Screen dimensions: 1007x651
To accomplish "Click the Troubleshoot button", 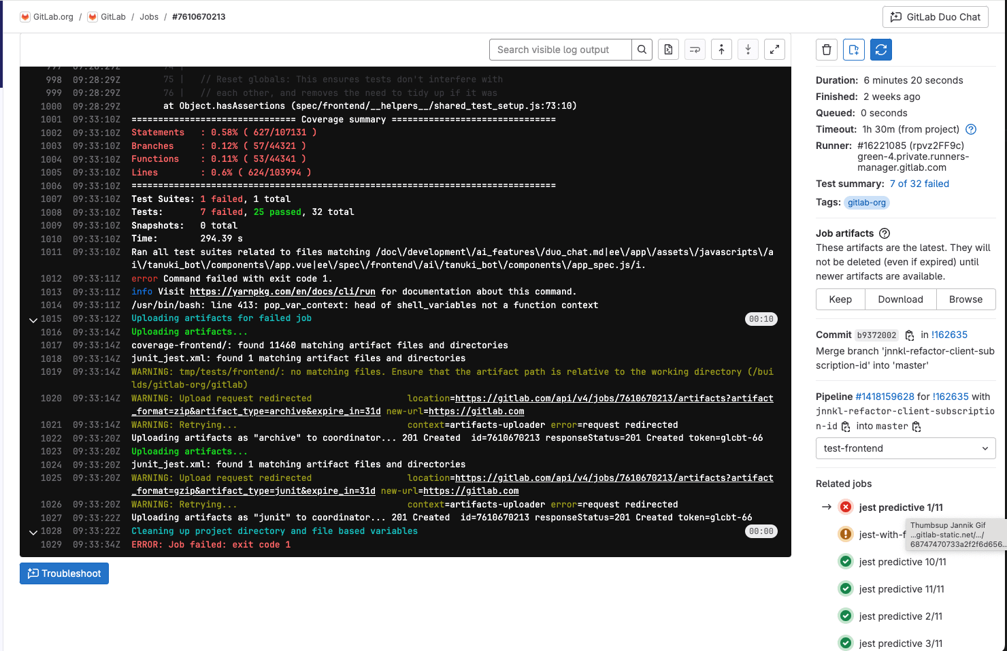I will (64, 573).
